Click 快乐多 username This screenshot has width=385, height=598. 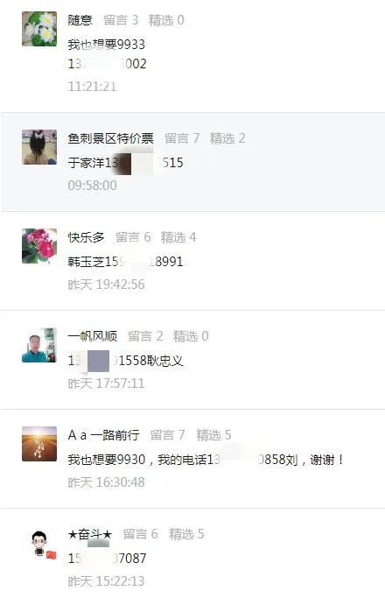(86, 237)
